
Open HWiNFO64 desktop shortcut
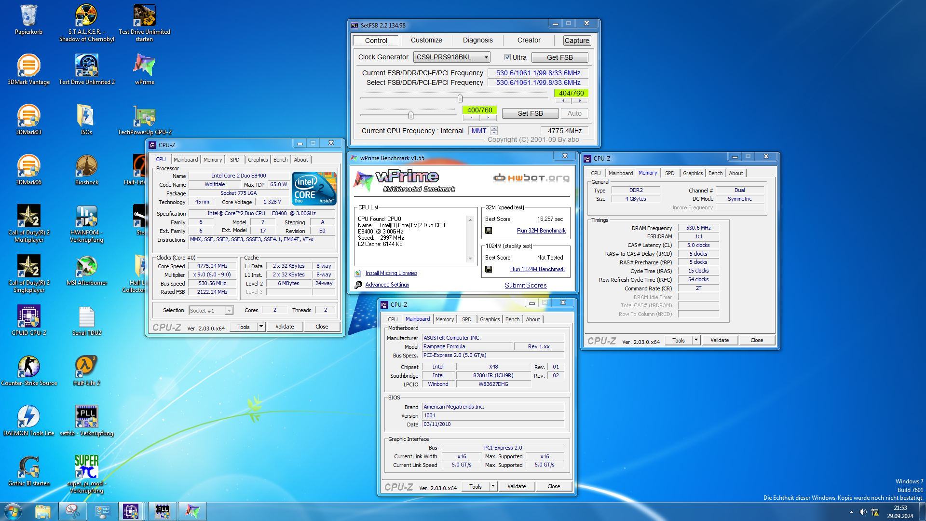87,217
